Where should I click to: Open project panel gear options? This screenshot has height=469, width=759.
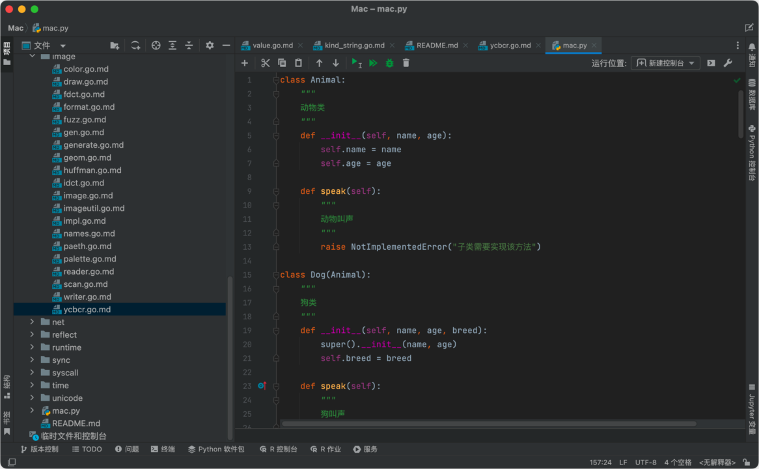[210, 46]
